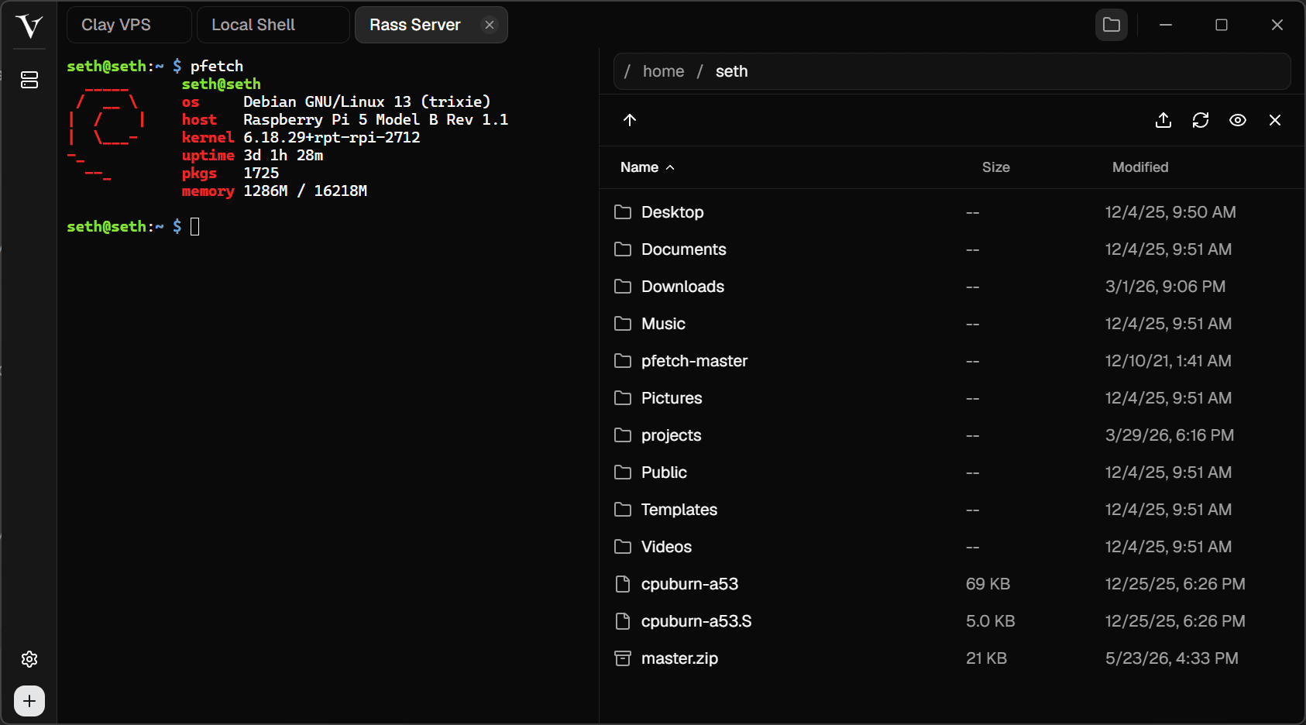Click Debian GNU/Linux 13 (trixie) text

coord(367,101)
